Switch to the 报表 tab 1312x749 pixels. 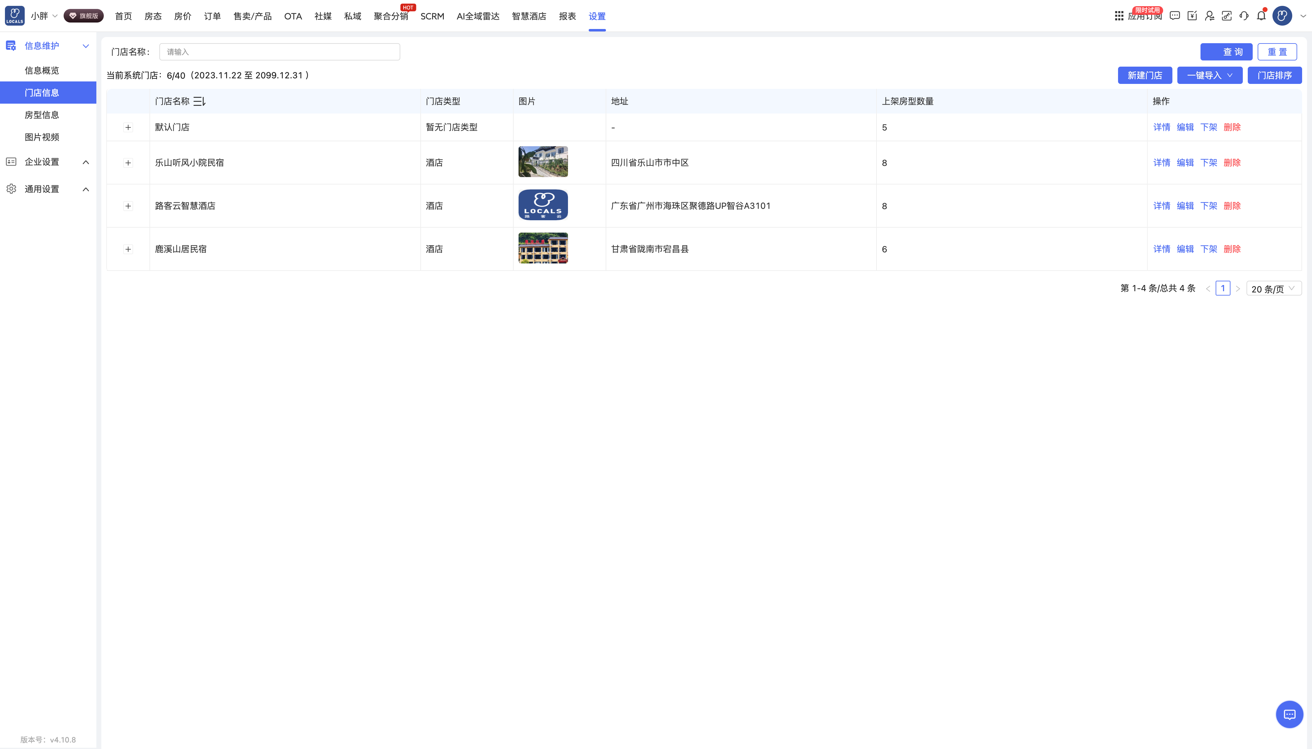click(x=567, y=16)
